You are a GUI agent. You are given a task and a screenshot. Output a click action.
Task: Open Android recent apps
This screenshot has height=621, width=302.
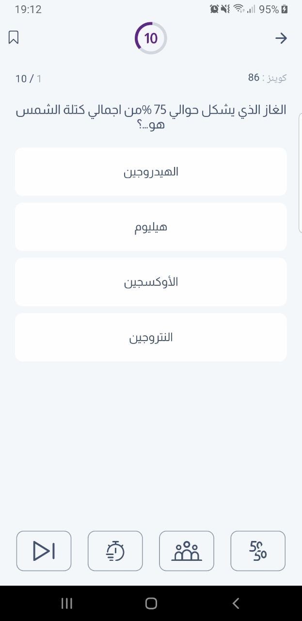tap(67, 603)
